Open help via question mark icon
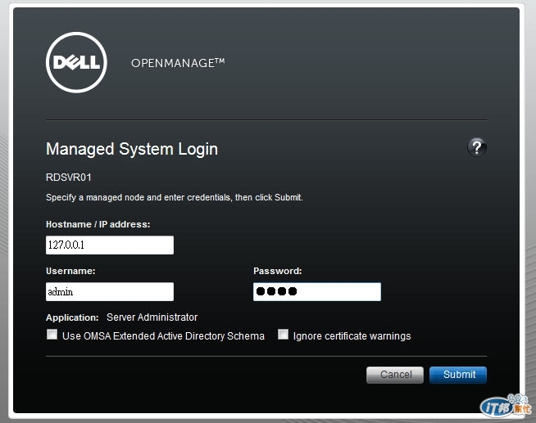This screenshot has width=536, height=423. point(477,147)
